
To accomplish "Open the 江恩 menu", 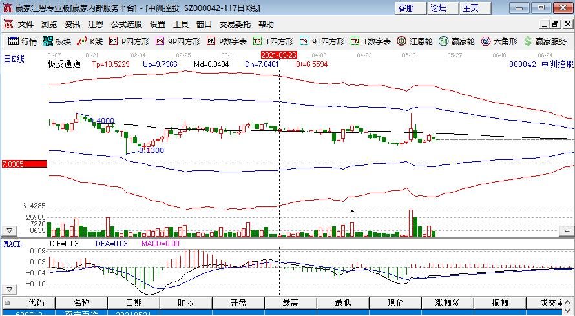I will 96,25.
